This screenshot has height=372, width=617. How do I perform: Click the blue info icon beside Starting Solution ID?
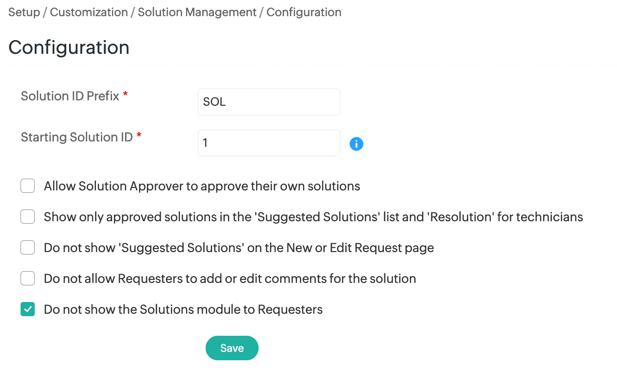coord(356,144)
